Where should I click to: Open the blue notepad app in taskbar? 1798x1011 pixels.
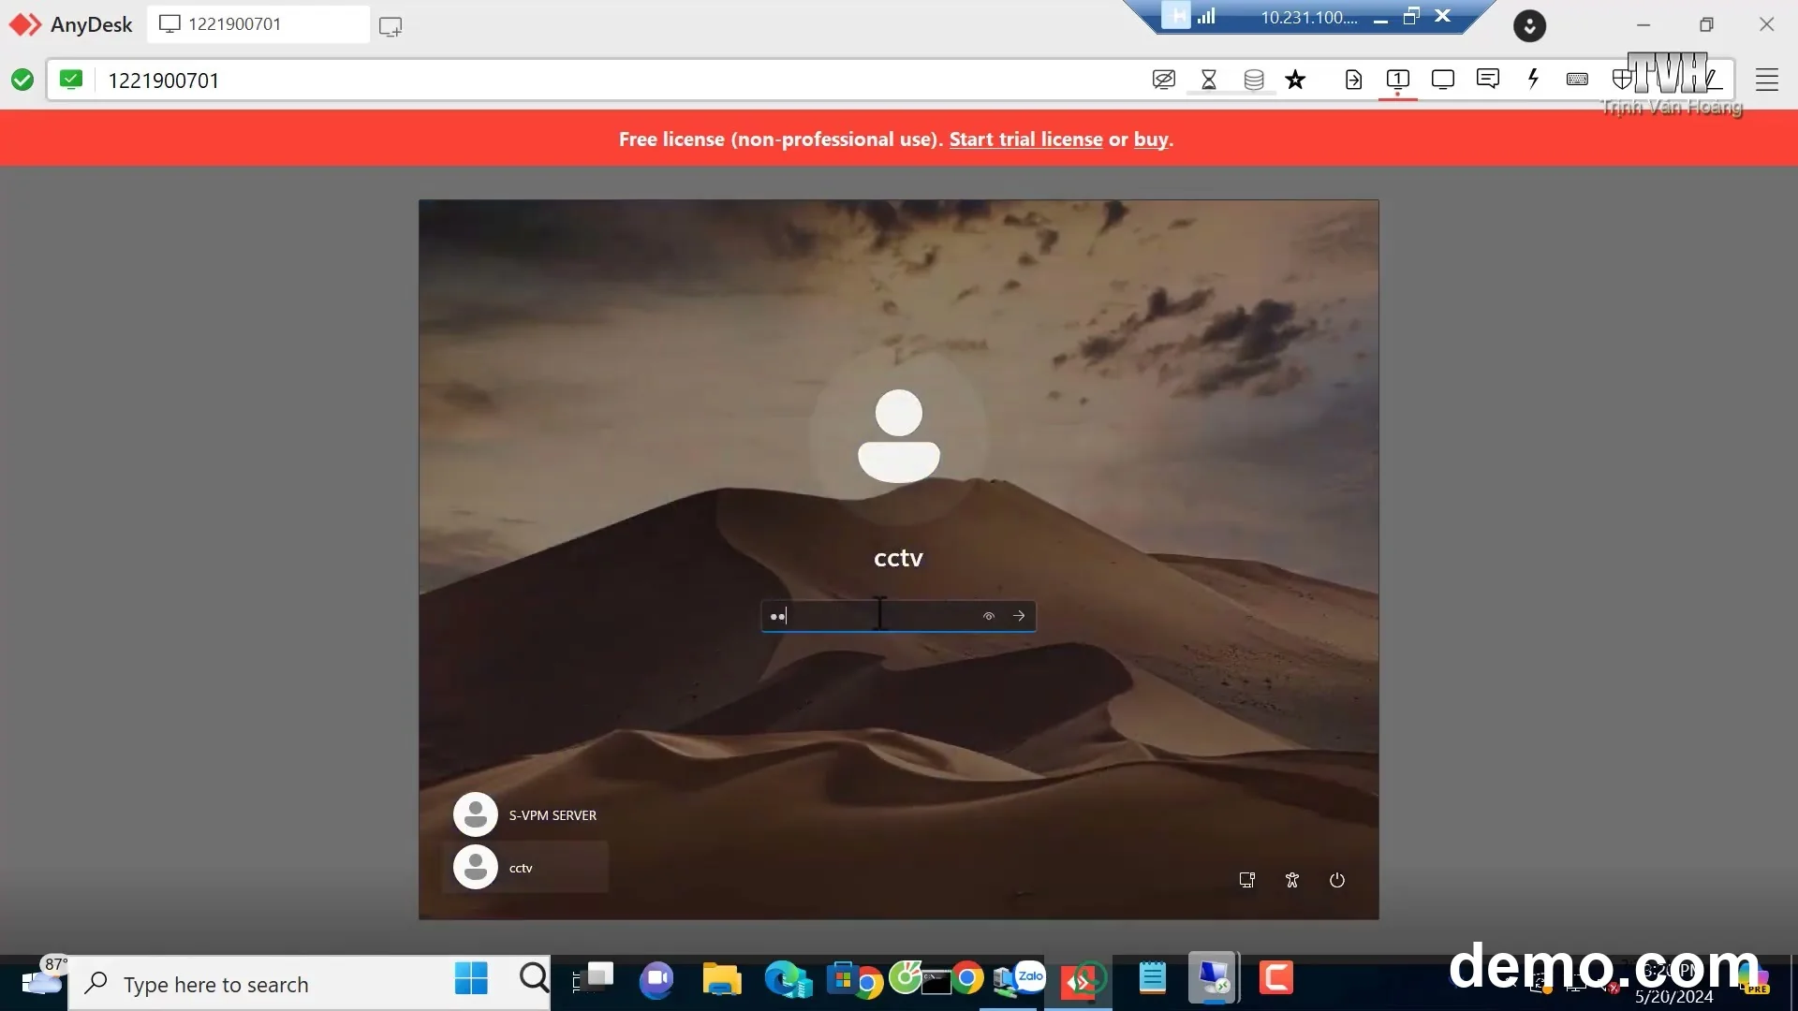tap(1152, 979)
